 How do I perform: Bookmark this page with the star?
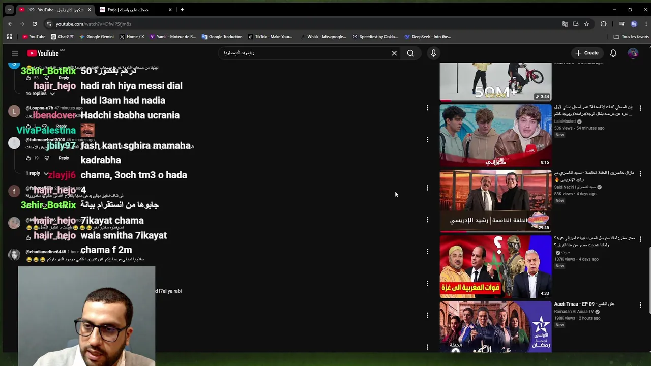(x=586, y=24)
